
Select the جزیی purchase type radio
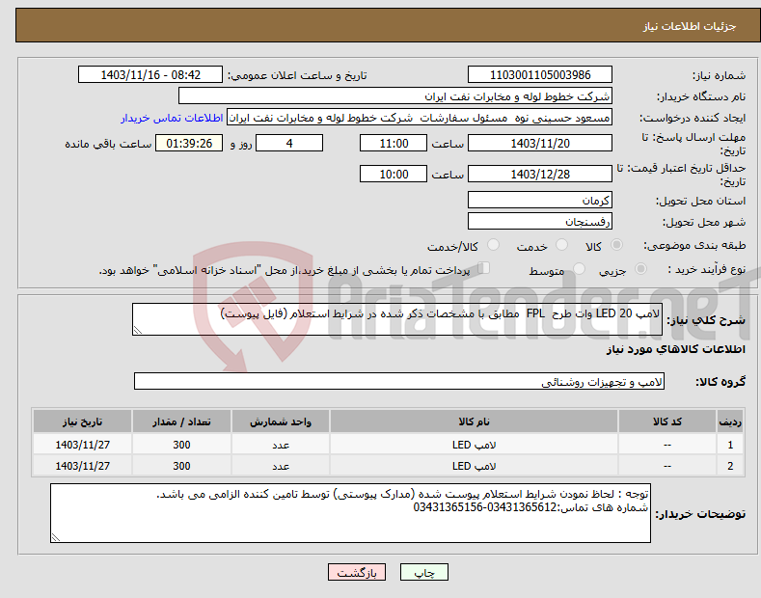(640, 269)
